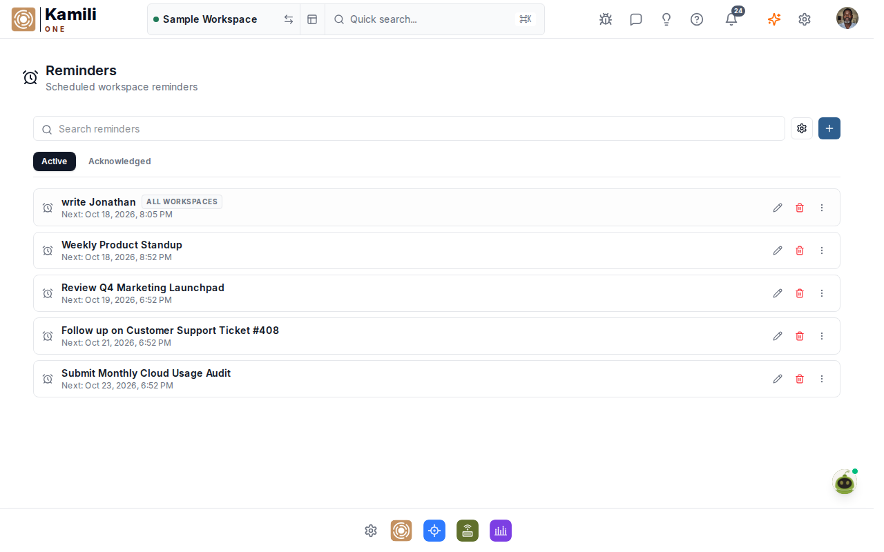The image size is (884, 552).
Task: Delete the Customer Support Ticket #408 reminder
Action: pyautogui.click(x=800, y=336)
